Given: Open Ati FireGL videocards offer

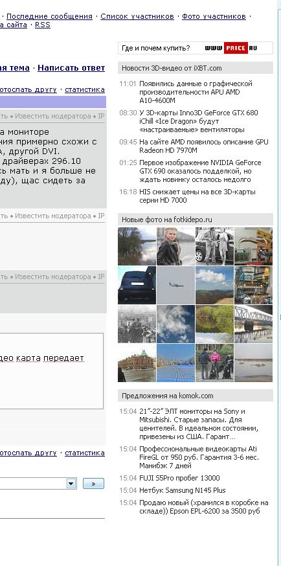Looking at the screenshot, I should [x=199, y=457].
